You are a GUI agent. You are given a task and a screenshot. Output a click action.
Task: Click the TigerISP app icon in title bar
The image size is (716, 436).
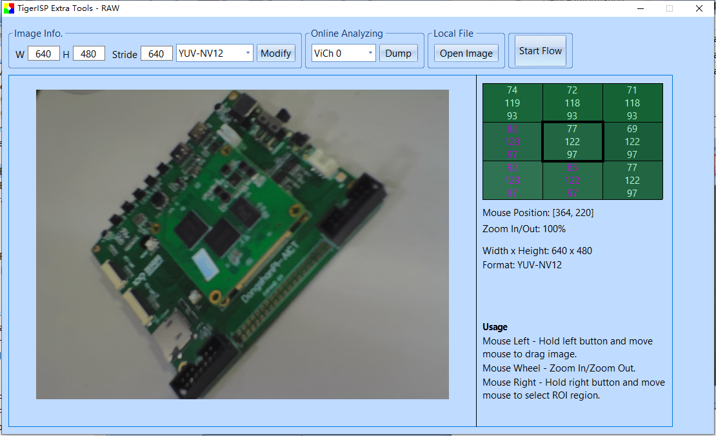8,8
